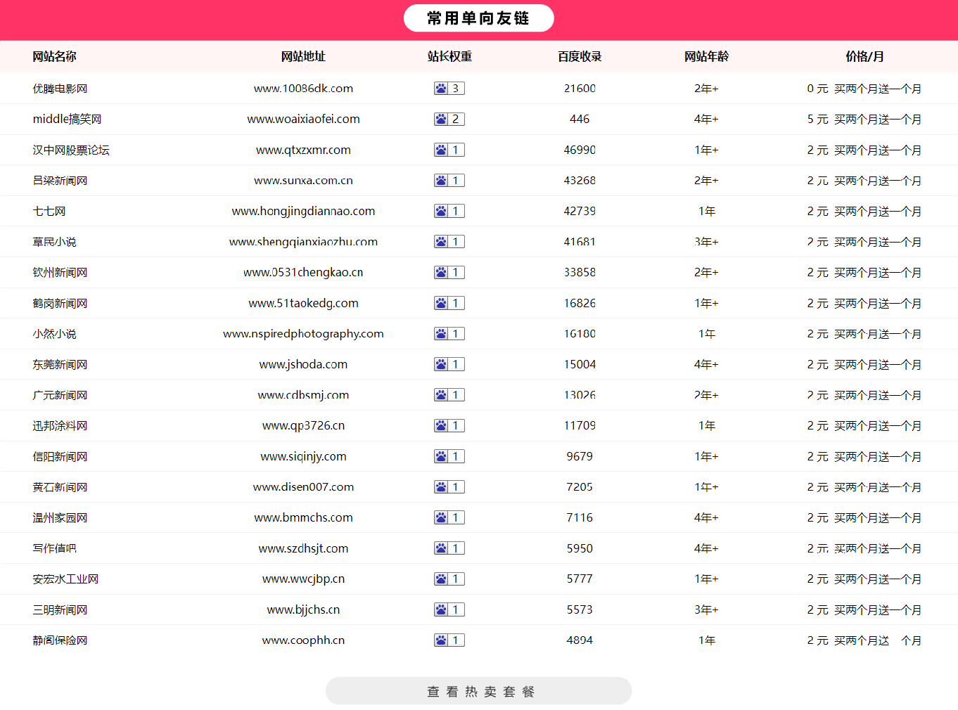The image size is (958, 710).
Task: Click the 站长权重 column header
Action: [449, 56]
